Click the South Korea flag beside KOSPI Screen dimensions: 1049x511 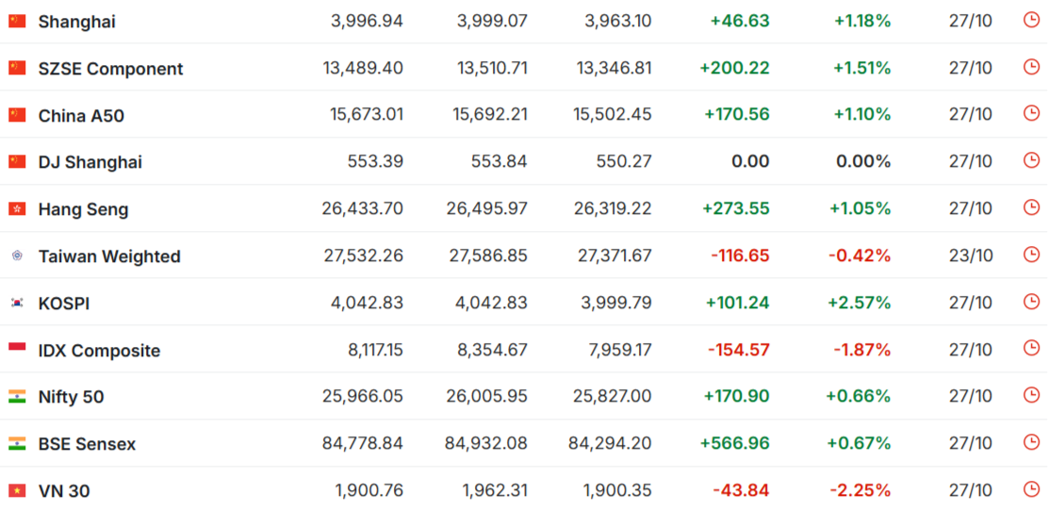click(x=17, y=303)
